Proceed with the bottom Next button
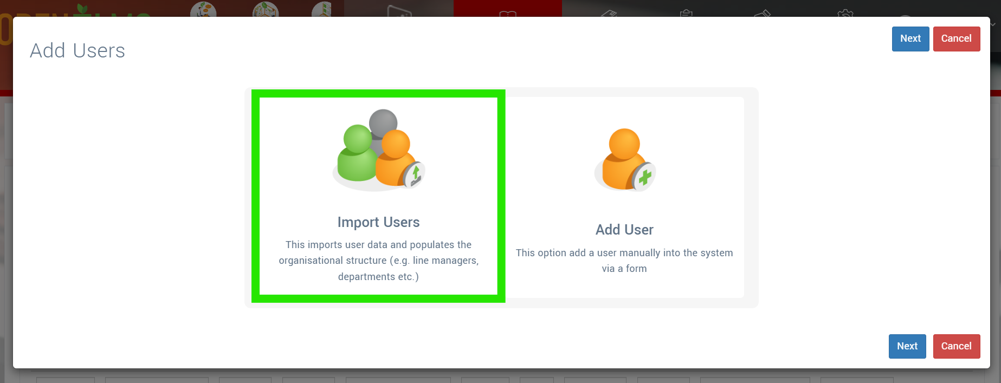The image size is (1001, 383). (x=907, y=346)
